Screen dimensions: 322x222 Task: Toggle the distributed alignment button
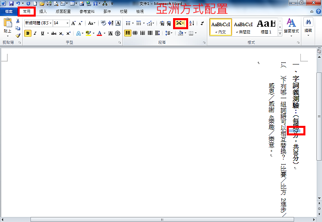(157, 33)
